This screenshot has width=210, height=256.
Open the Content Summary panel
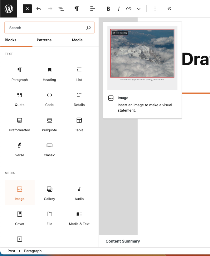coord(123,241)
